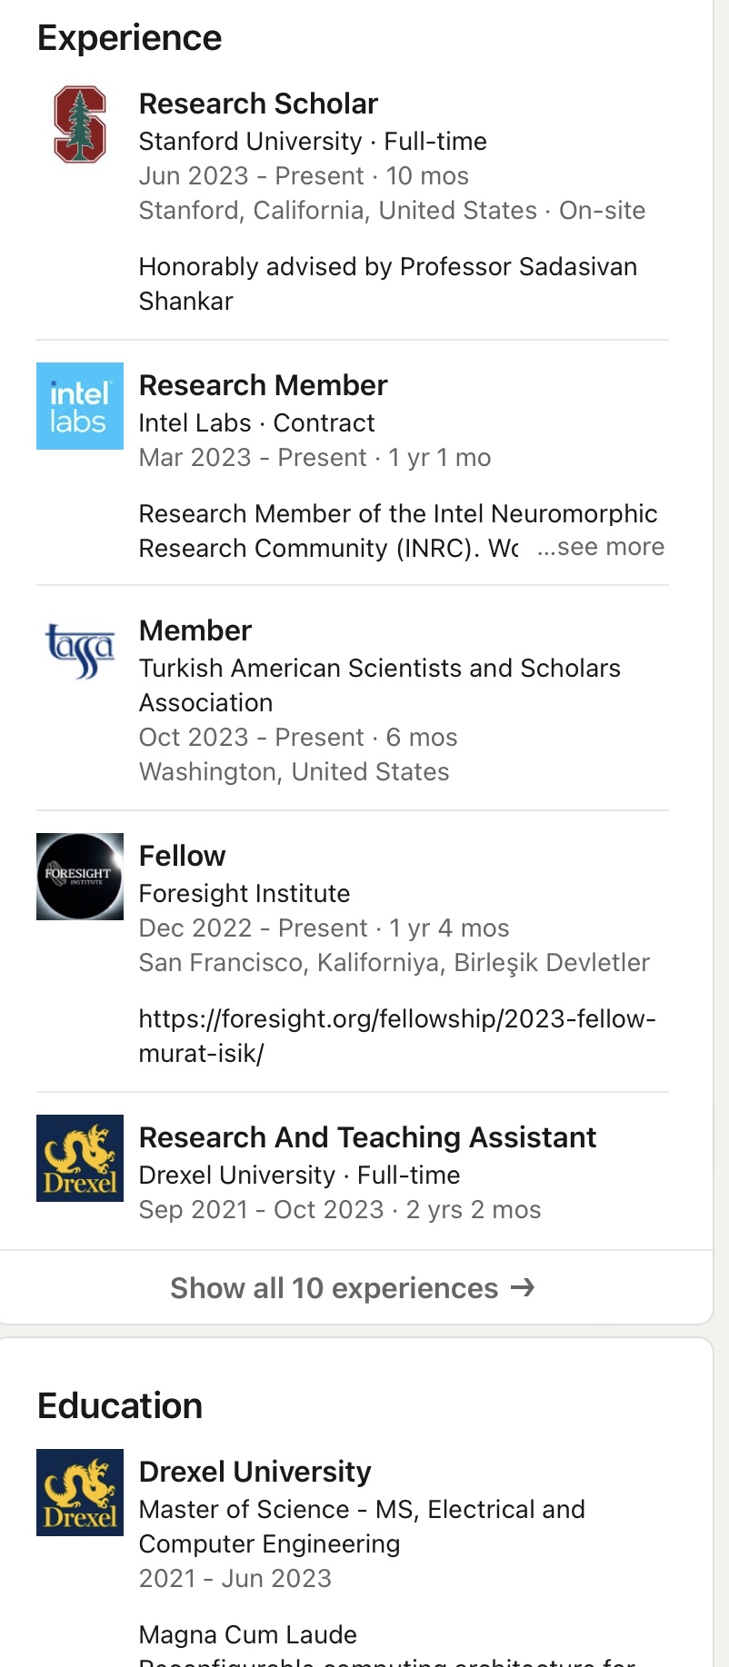Open the Stanford University logo icon
The width and height of the screenshot is (729, 1667).
click(x=80, y=124)
